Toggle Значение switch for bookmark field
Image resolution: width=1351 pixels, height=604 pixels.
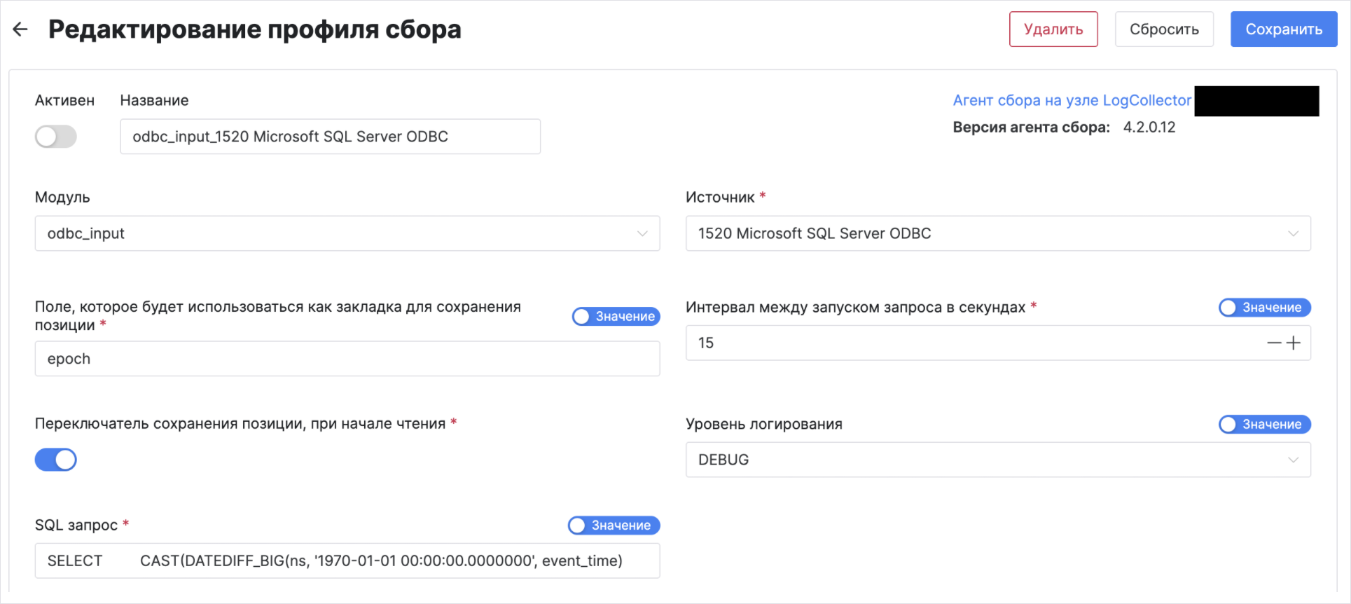pos(616,317)
